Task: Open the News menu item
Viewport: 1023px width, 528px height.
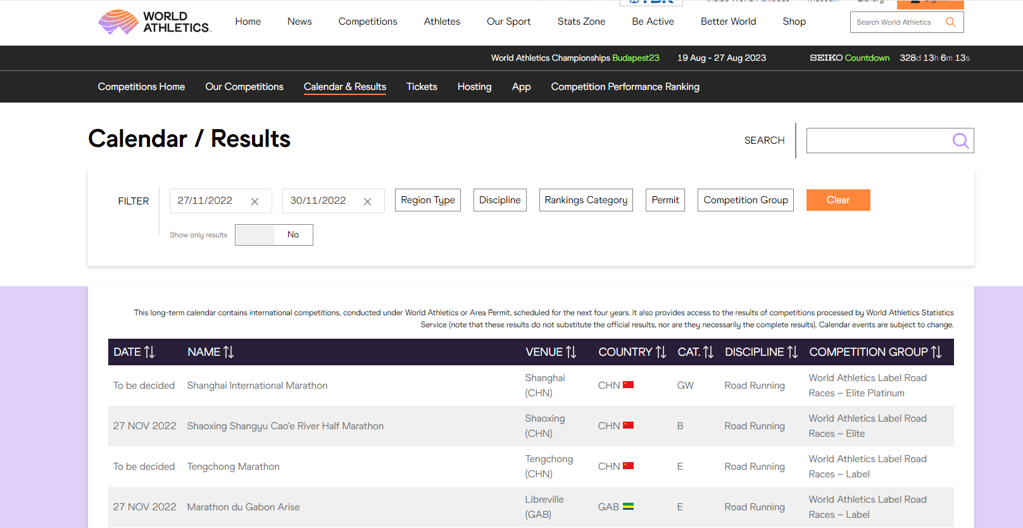Action: pos(299,22)
